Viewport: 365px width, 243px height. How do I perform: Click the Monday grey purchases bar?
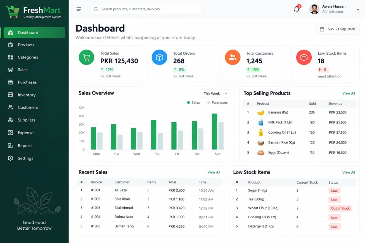(100, 141)
